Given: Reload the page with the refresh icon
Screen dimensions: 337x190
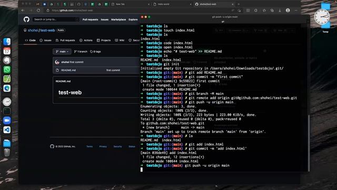Looking at the screenshot, I should tap(38, 11).
